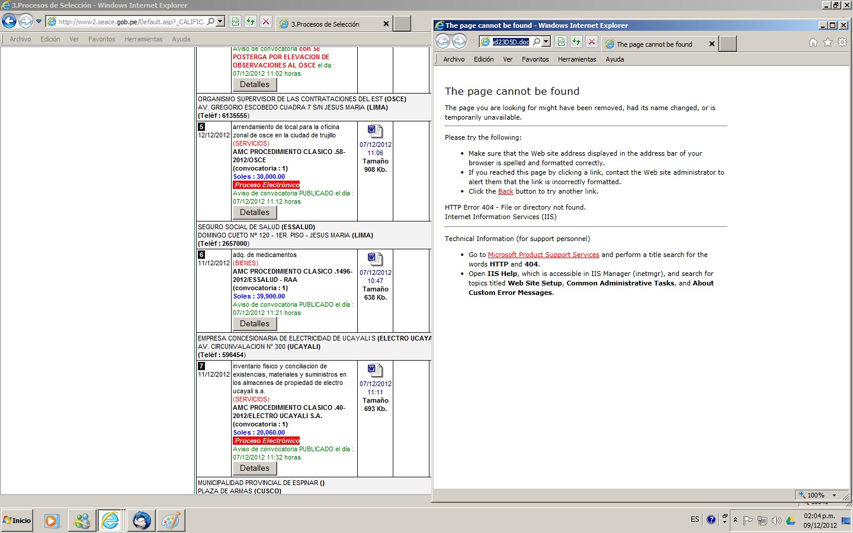The image size is (853, 533).
Task: Expand the address bar dropdown in Procesos window
Action: [220, 22]
